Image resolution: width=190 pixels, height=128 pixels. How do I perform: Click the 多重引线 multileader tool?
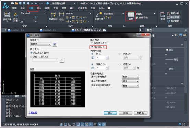(x=99, y=16)
